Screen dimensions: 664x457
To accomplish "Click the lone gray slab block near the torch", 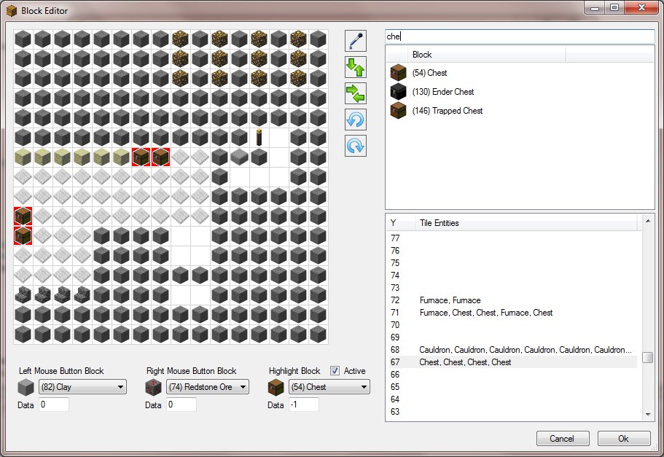I will [239, 157].
